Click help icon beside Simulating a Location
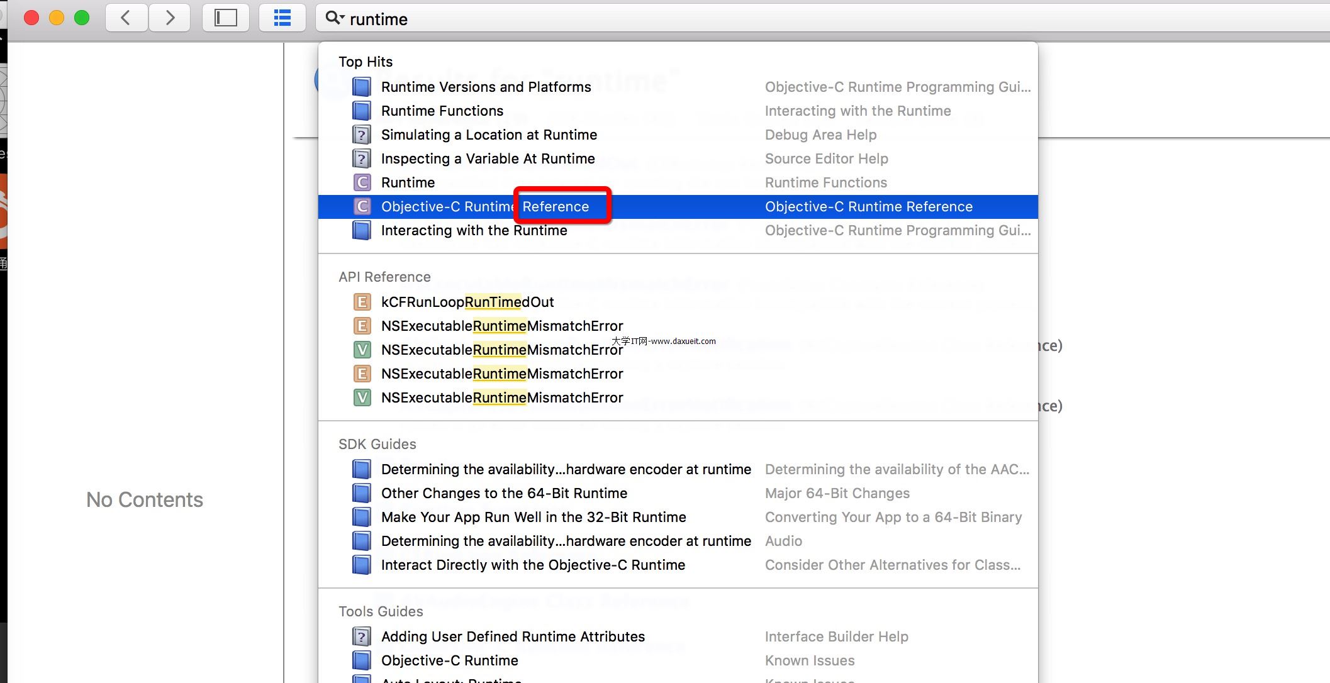 (362, 135)
